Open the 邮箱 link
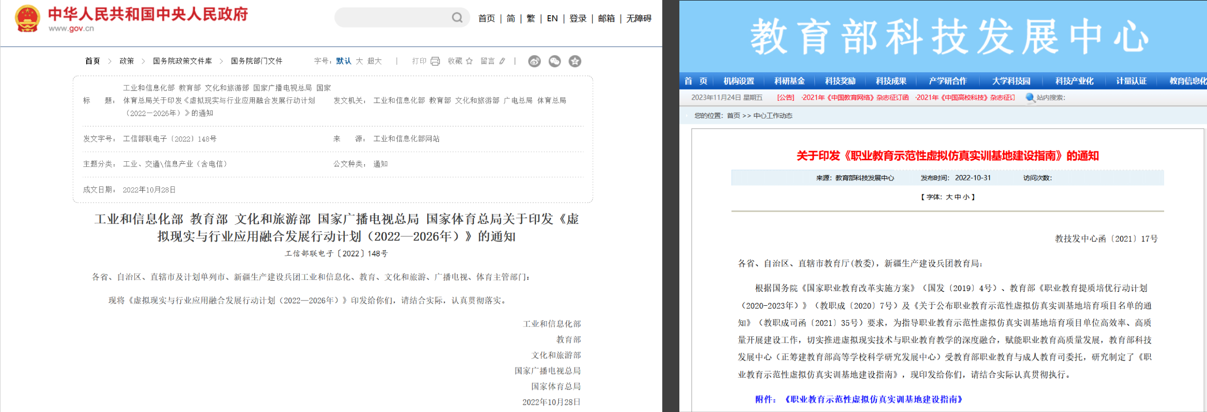Viewport: 1207px width, 412px height. pyautogui.click(x=606, y=18)
